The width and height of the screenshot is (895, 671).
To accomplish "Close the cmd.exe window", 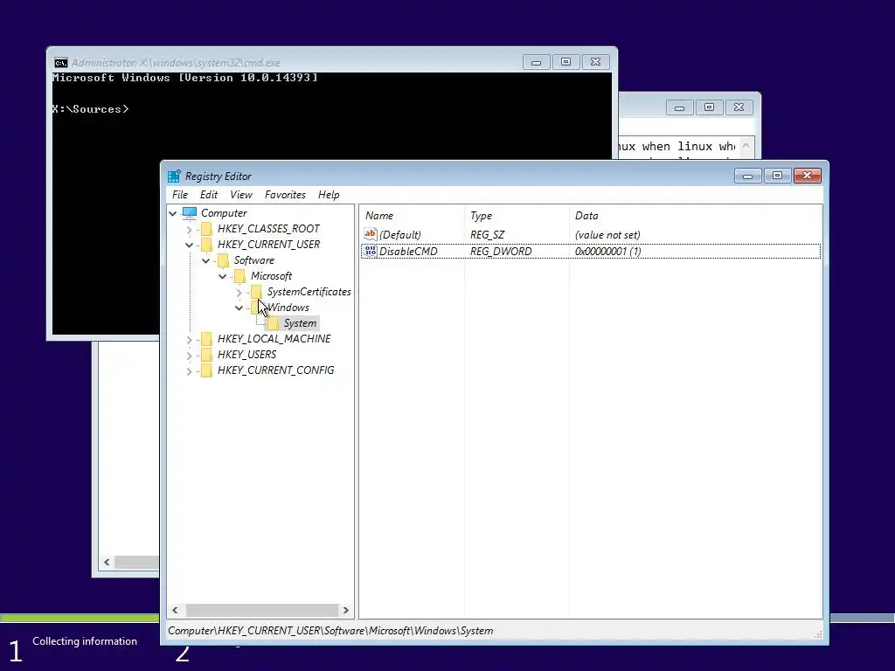I will click(x=595, y=62).
